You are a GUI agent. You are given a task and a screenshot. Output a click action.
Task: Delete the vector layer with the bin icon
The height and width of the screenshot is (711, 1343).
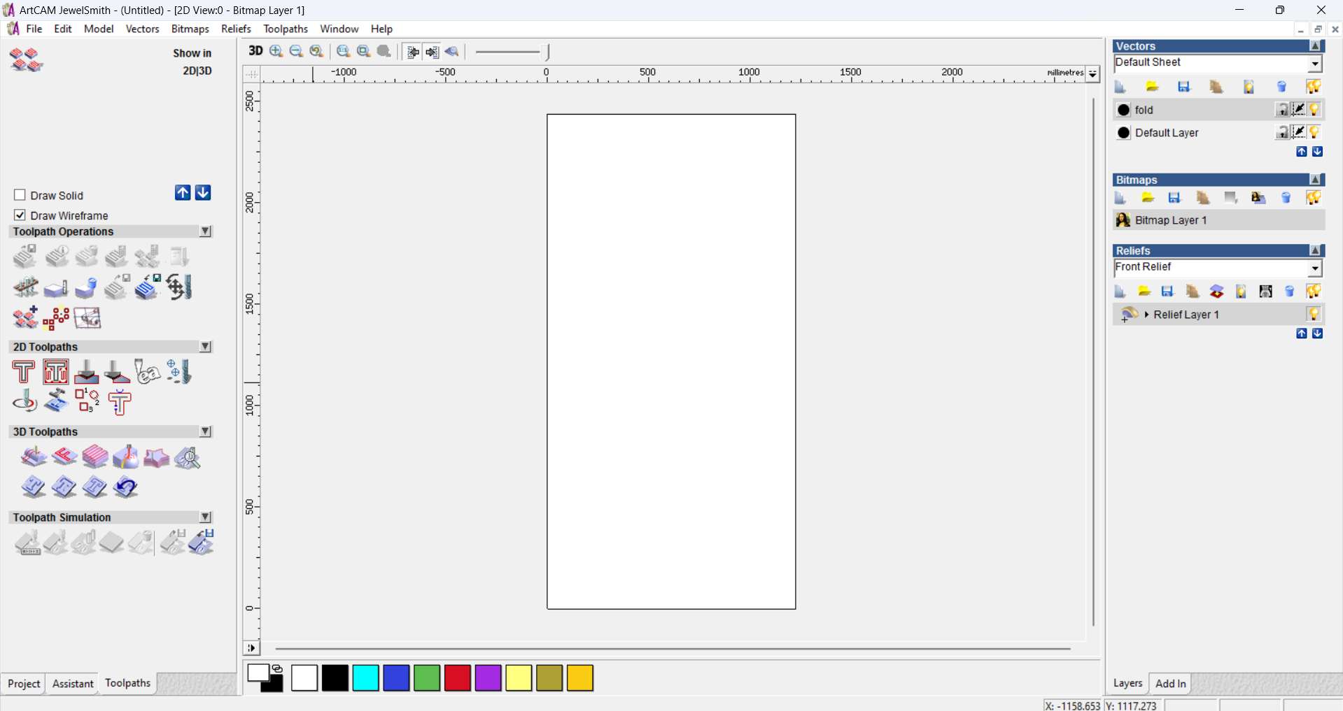tap(1282, 87)
